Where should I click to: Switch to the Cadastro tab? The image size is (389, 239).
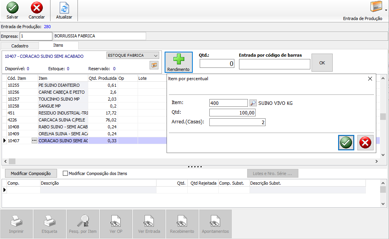pos(19,45)
